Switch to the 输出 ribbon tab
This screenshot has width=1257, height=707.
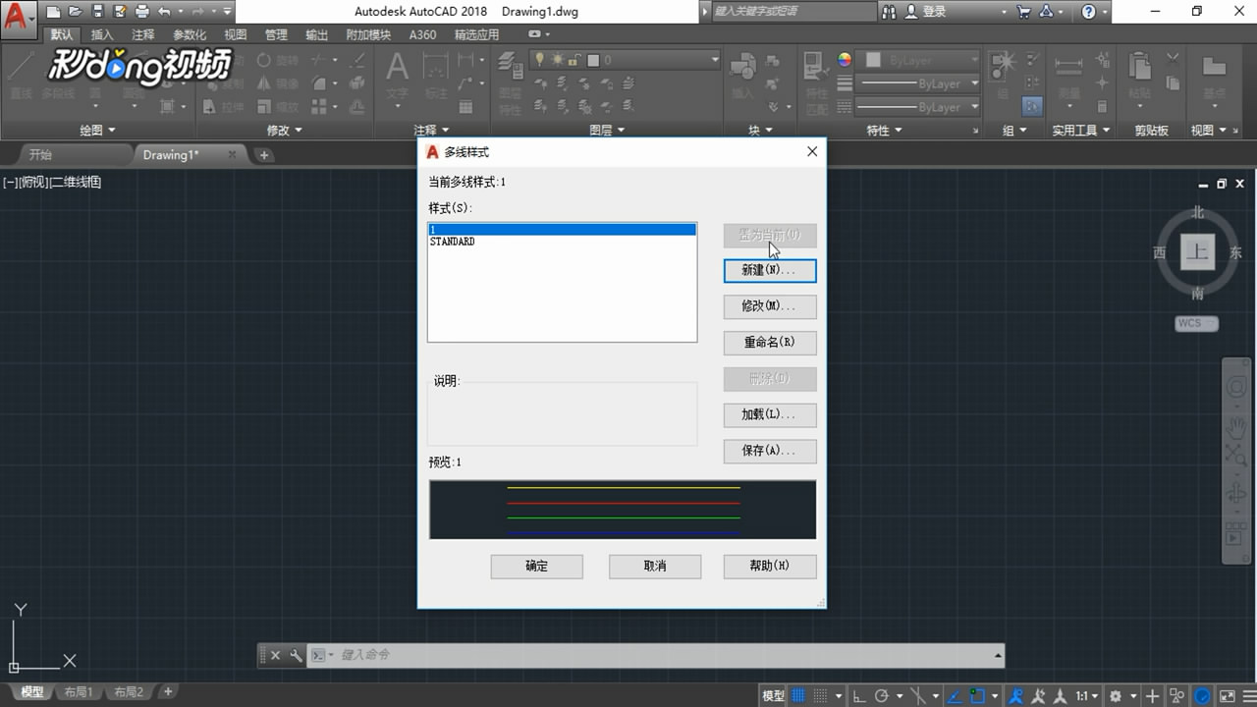coord(317,34)
